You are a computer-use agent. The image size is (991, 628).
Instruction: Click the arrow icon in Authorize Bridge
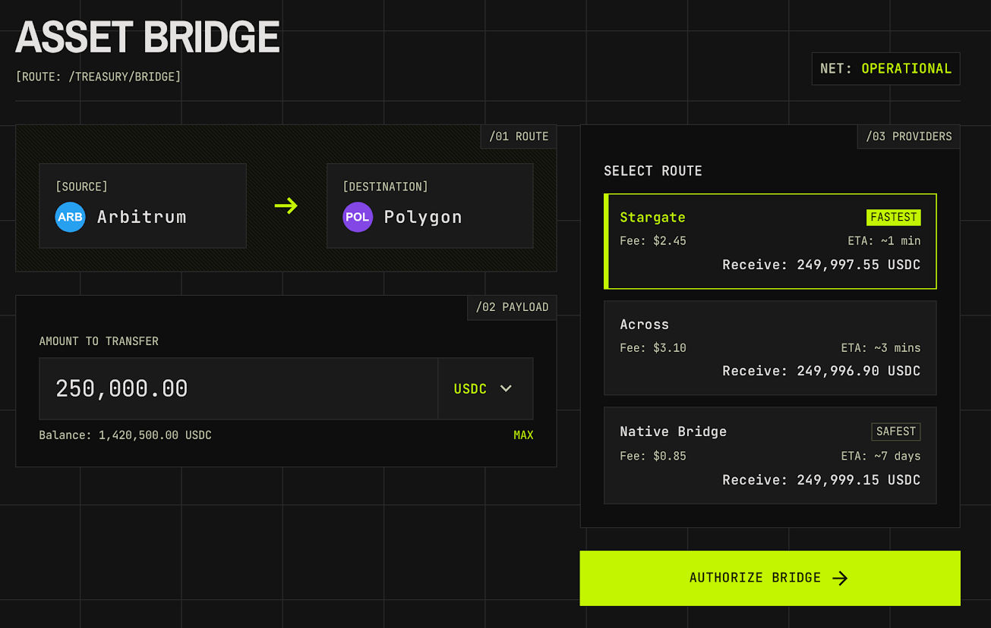pos(840,579)
